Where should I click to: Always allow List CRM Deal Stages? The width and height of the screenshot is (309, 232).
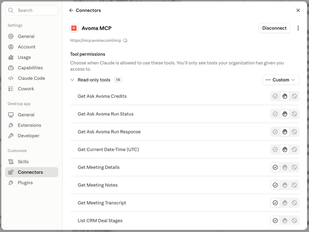click(275, 220)
